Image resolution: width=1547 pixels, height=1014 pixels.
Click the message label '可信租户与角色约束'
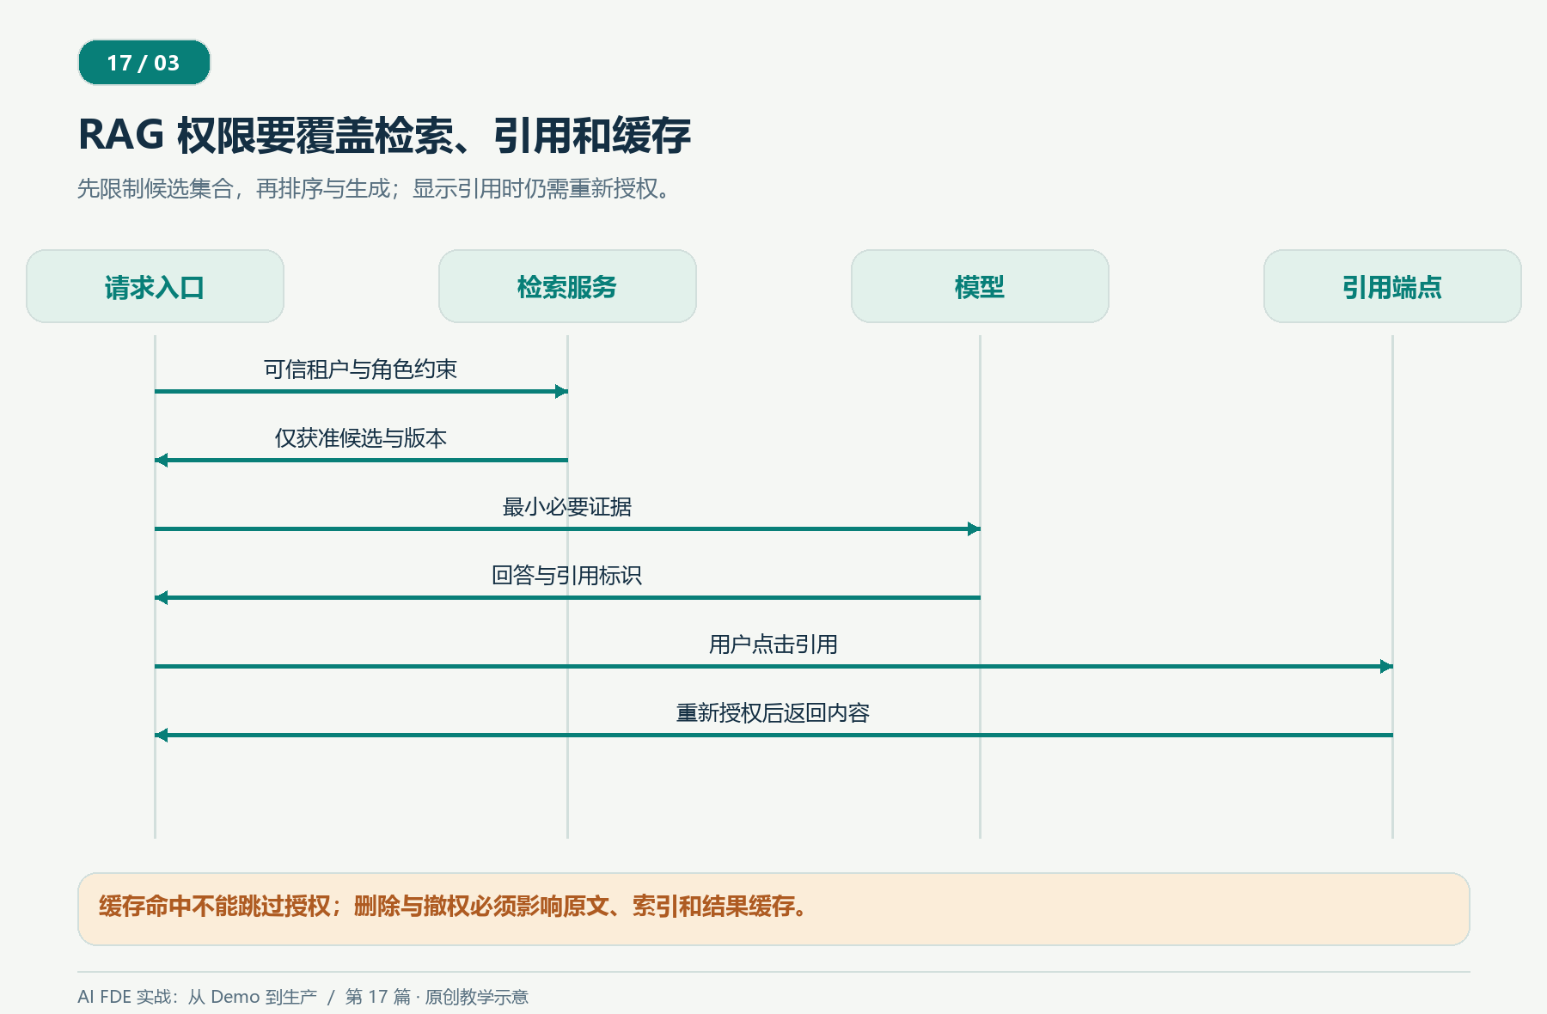[x=360, y=370]
